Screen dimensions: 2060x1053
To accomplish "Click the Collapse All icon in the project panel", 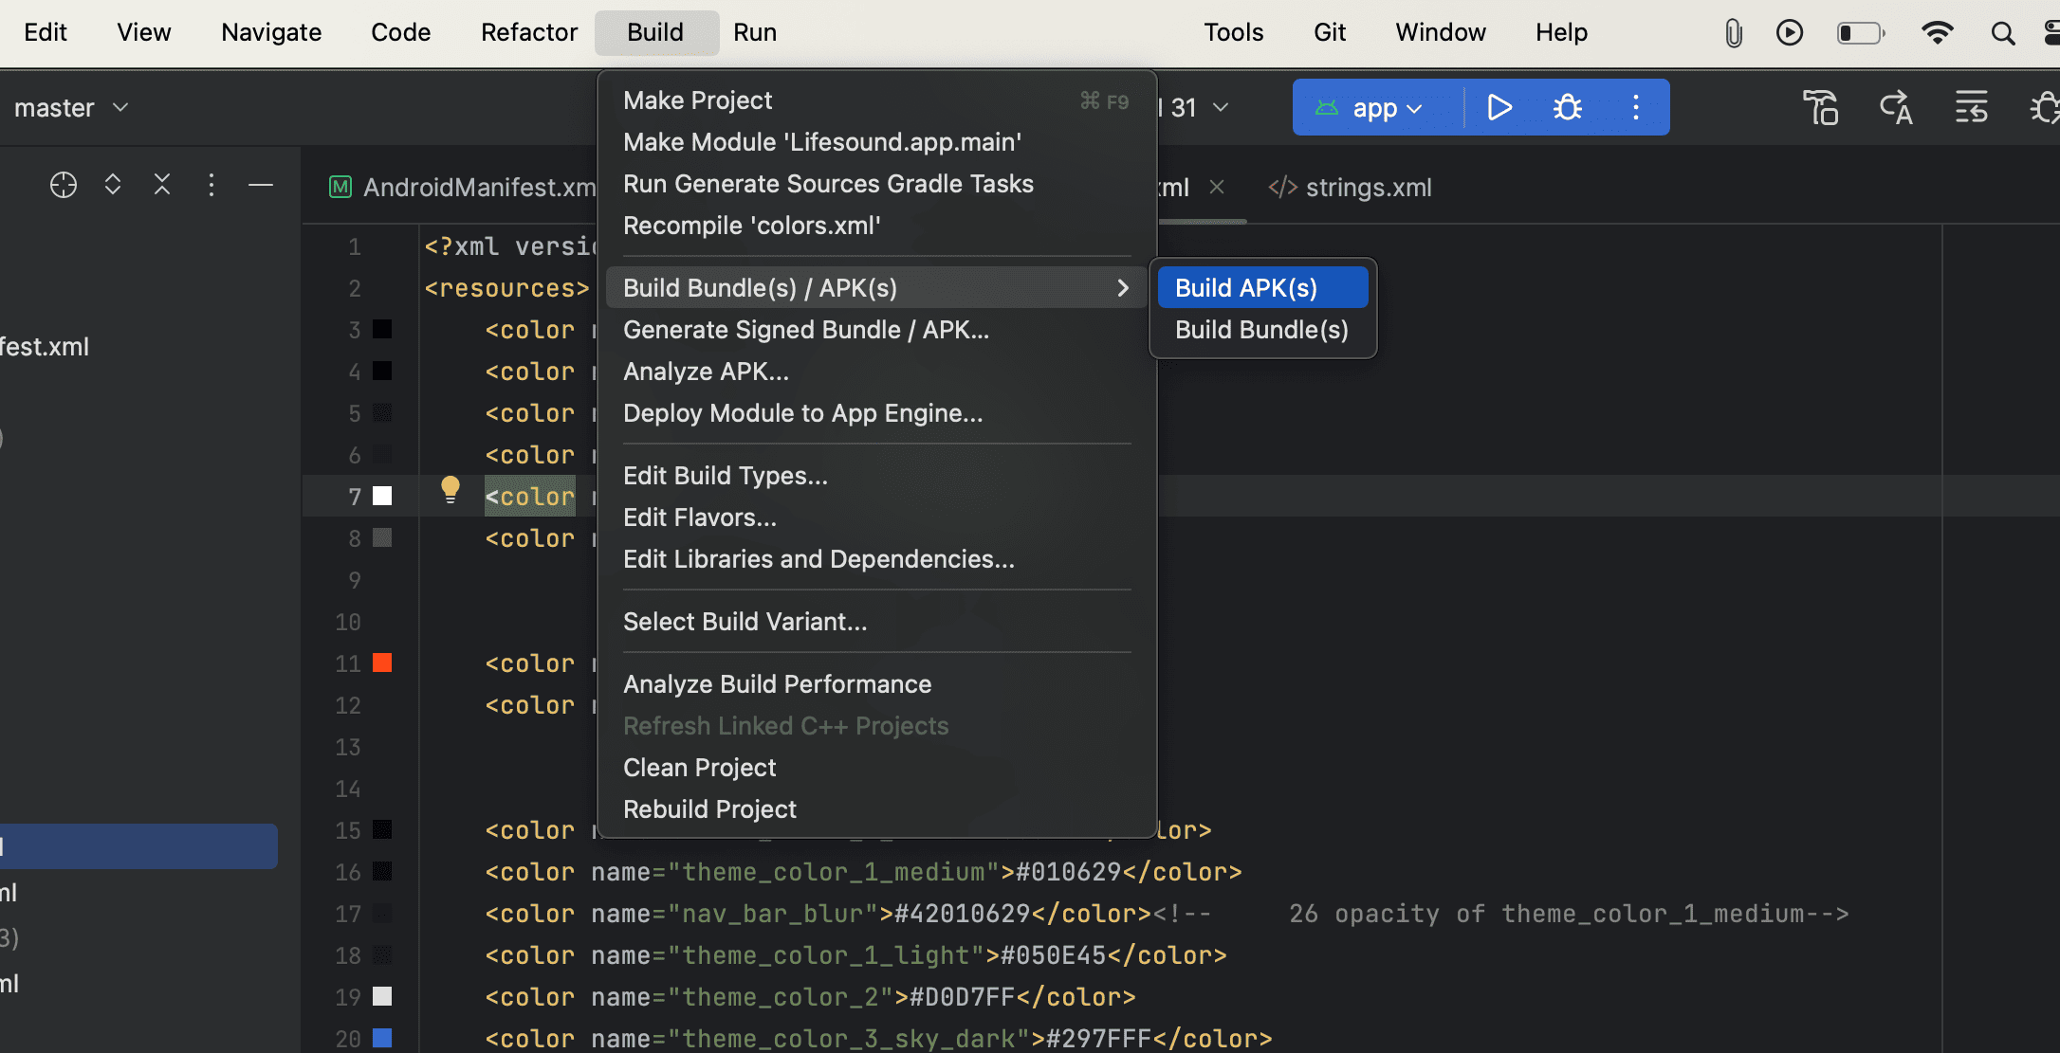I will (x=162, y=185).
